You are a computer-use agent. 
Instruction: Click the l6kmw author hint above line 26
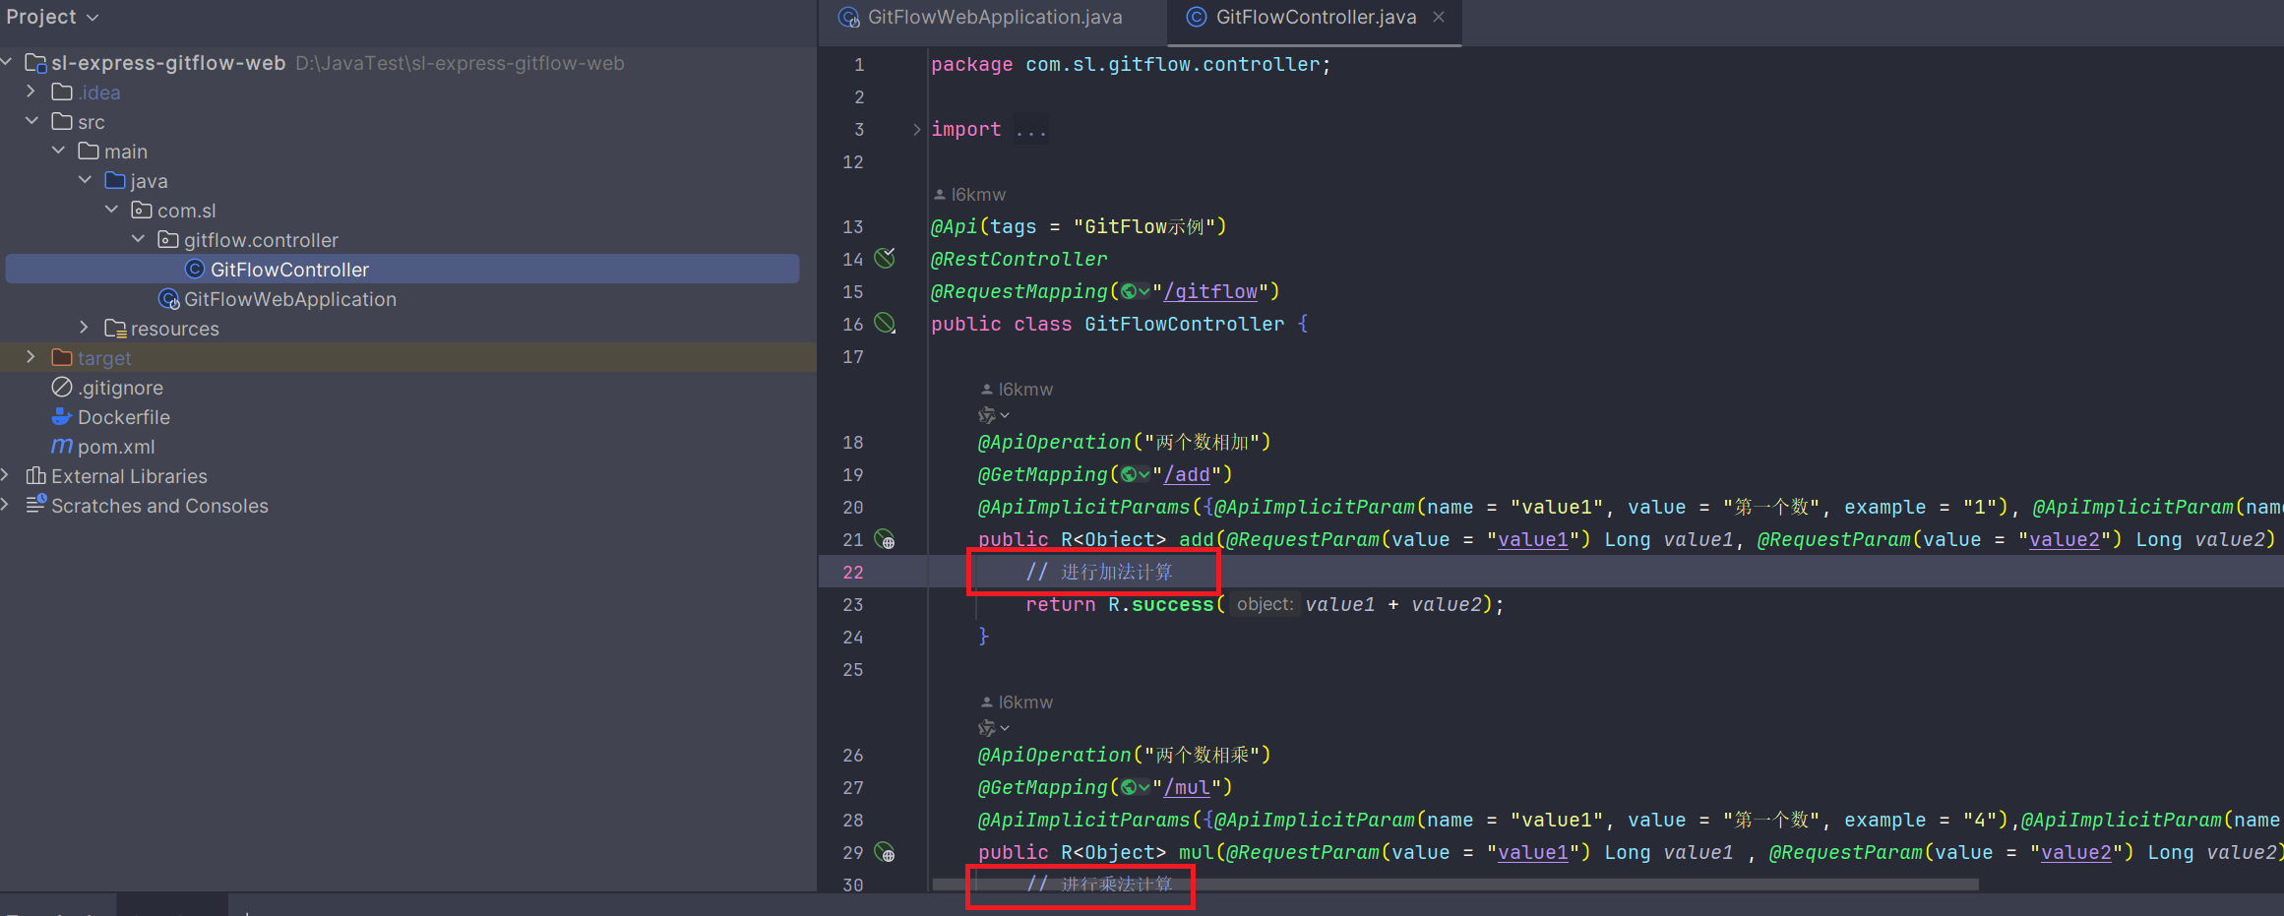1018,702
